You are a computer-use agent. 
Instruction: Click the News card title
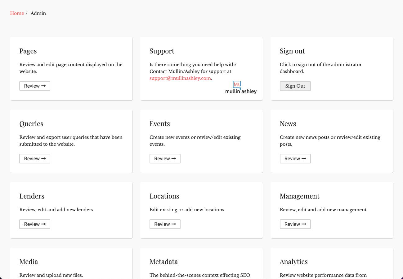(288, 124)
